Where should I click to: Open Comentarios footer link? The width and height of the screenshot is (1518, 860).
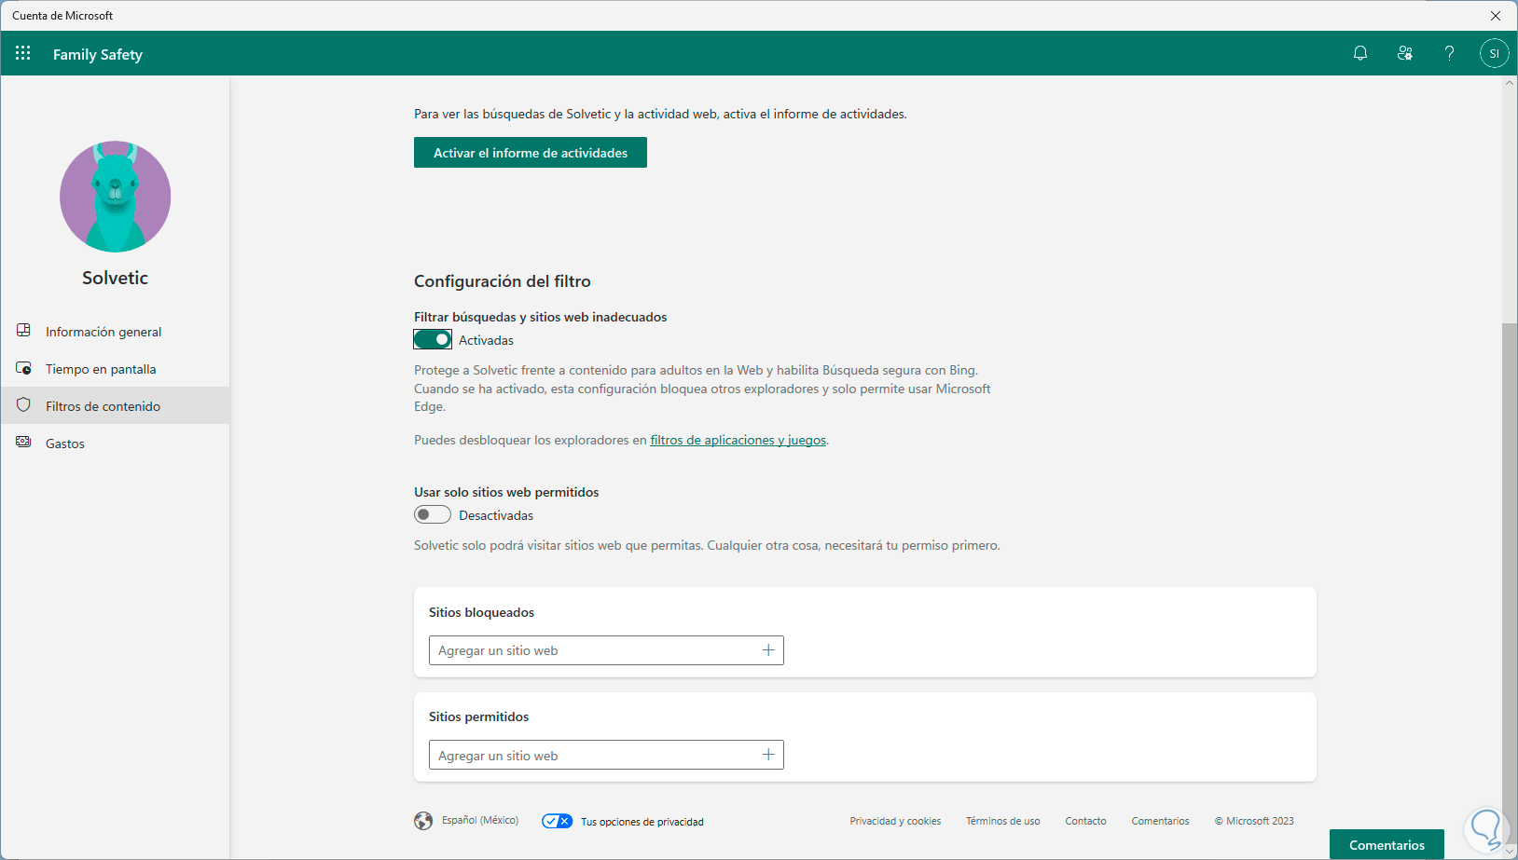click(x=1161, y=821)
